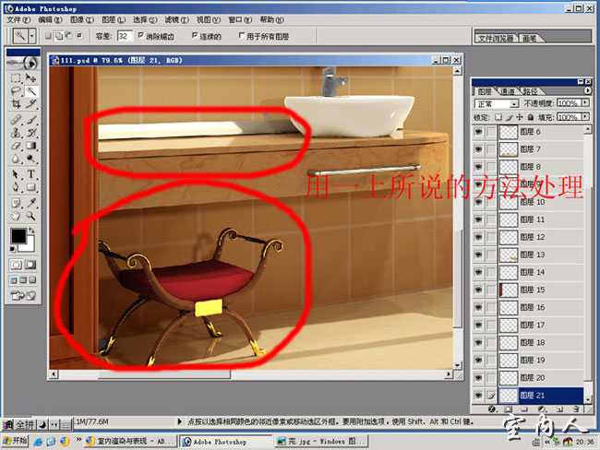This screenshot has height=450, width=600.
Task: Select the Eraser tool
Action: click(16, 146)
